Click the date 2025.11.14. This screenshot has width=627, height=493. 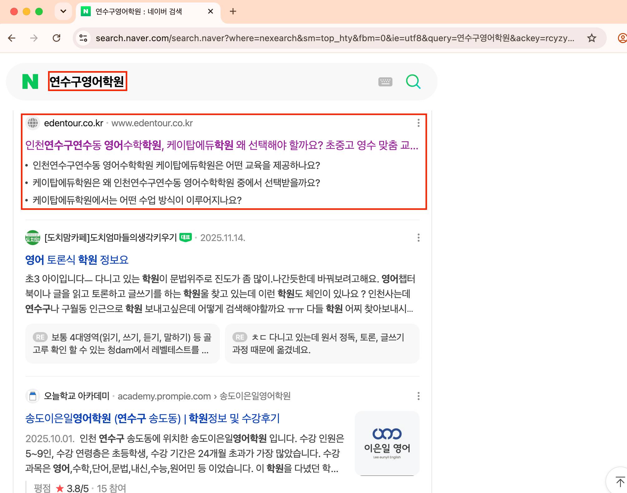click(x=223, y=238)
